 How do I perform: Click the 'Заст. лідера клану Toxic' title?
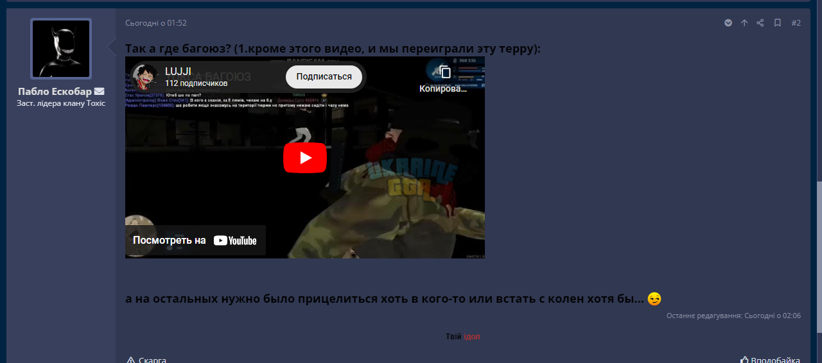[61, 103]
